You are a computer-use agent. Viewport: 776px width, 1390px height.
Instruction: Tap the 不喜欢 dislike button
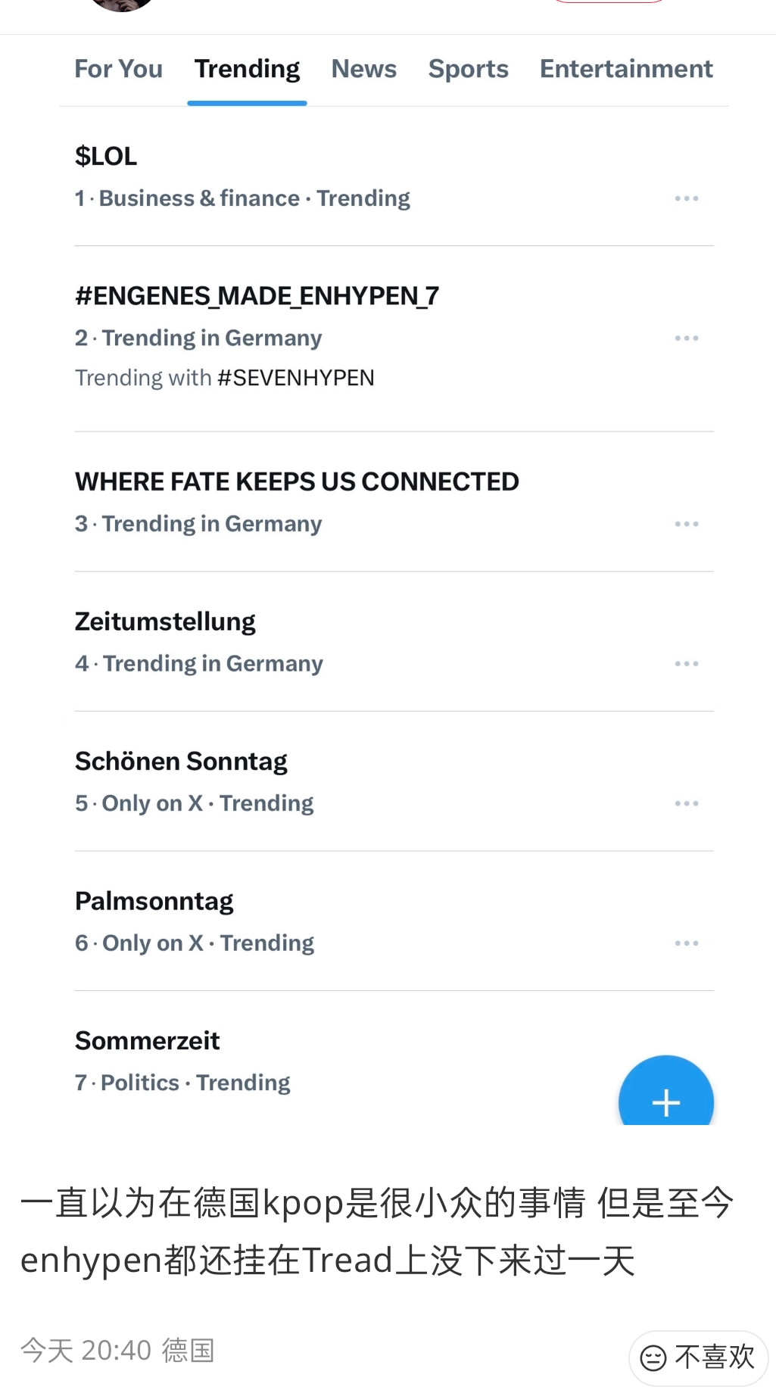[698, 1357]
